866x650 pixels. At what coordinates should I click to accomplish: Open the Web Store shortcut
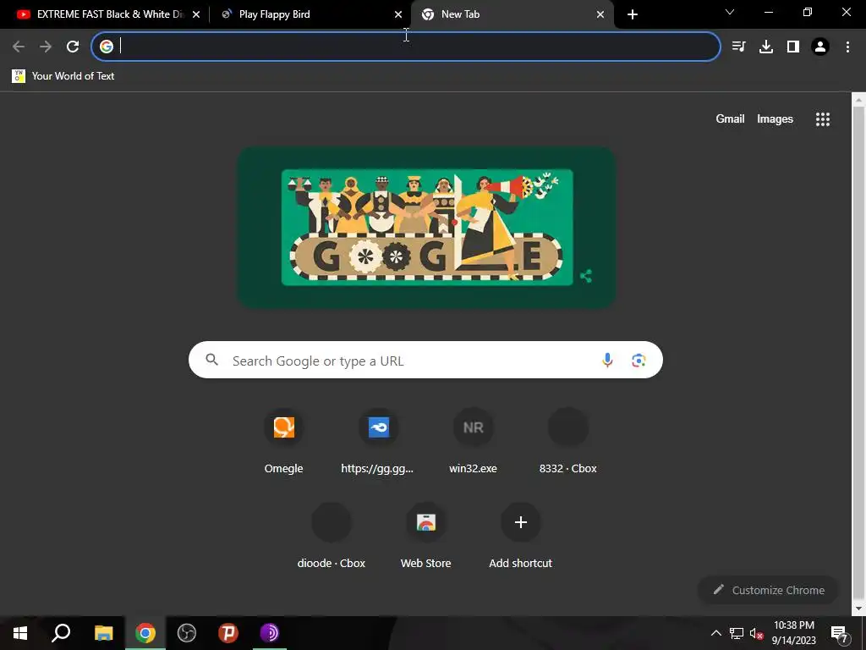[x=426, y=537]
